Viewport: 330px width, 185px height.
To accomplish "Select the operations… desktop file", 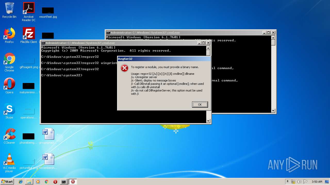I will (x=29, y=113).
